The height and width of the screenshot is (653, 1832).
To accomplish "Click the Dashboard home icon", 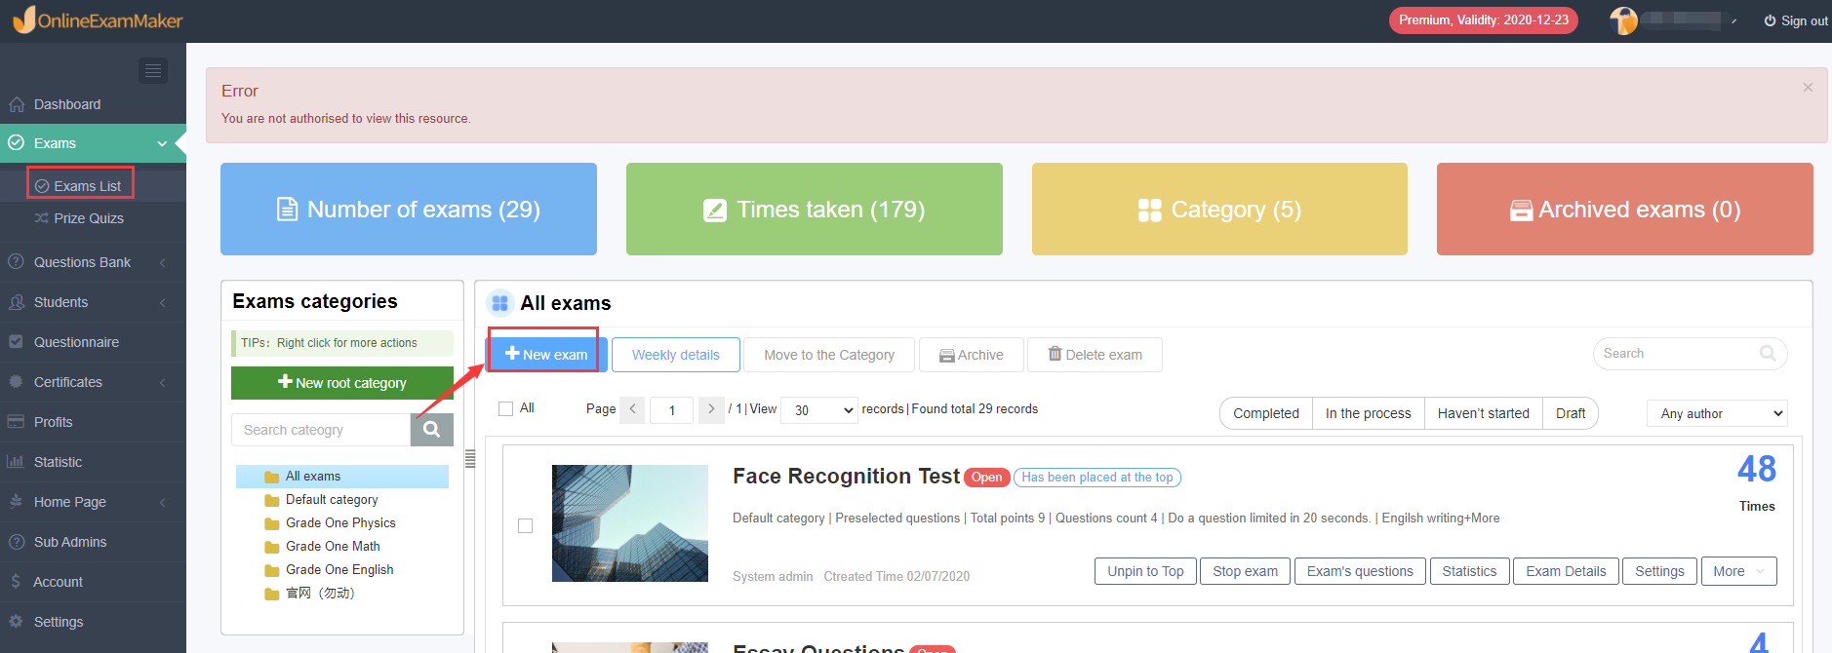I will coord(16,104).
